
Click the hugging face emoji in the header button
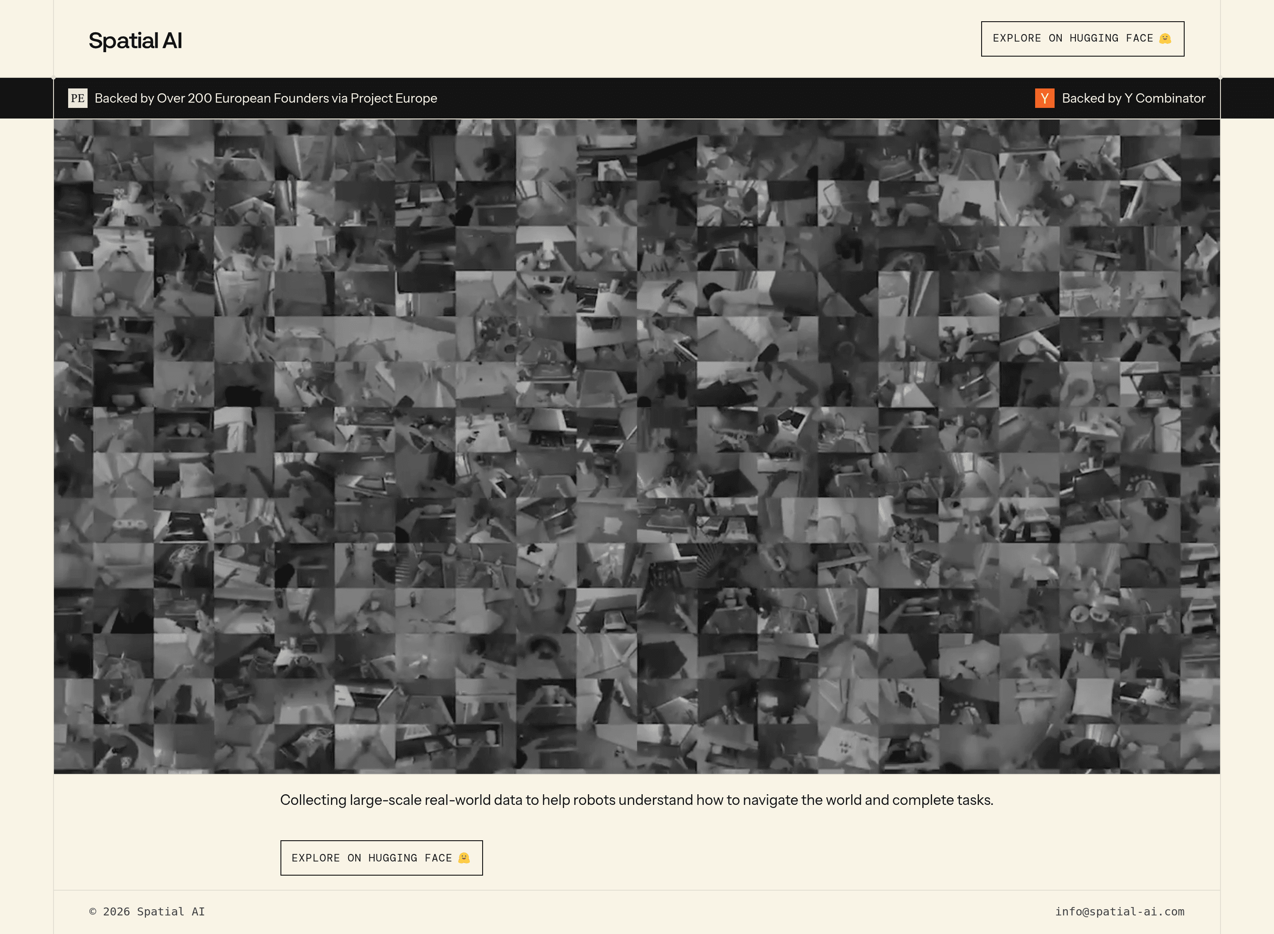coord(1165,38)
